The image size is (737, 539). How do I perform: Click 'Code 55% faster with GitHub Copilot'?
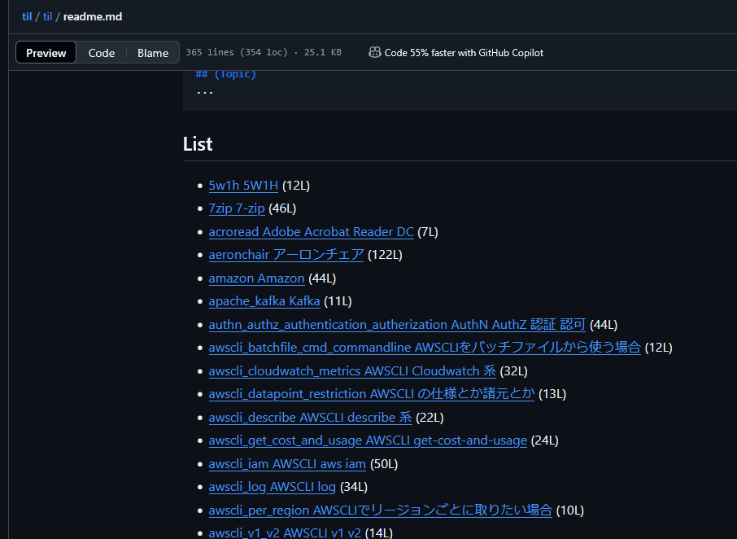click(464, 53)
